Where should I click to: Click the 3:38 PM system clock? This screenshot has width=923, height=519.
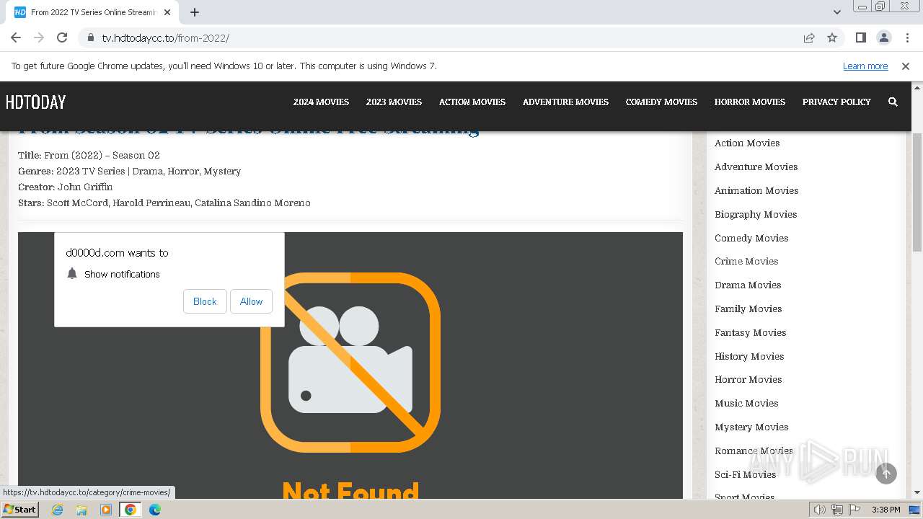[886, 510]
